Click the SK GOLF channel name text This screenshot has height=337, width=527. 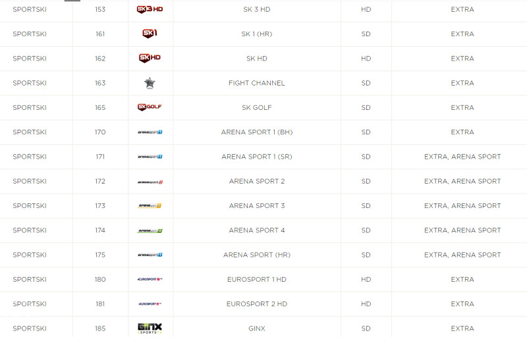pos(257,107)
